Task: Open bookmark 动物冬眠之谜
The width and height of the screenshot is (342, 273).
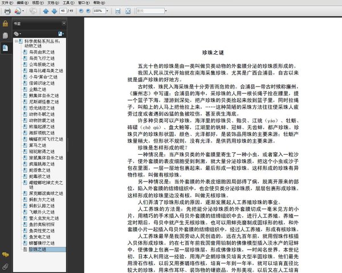Action: [x=42, y=114]
